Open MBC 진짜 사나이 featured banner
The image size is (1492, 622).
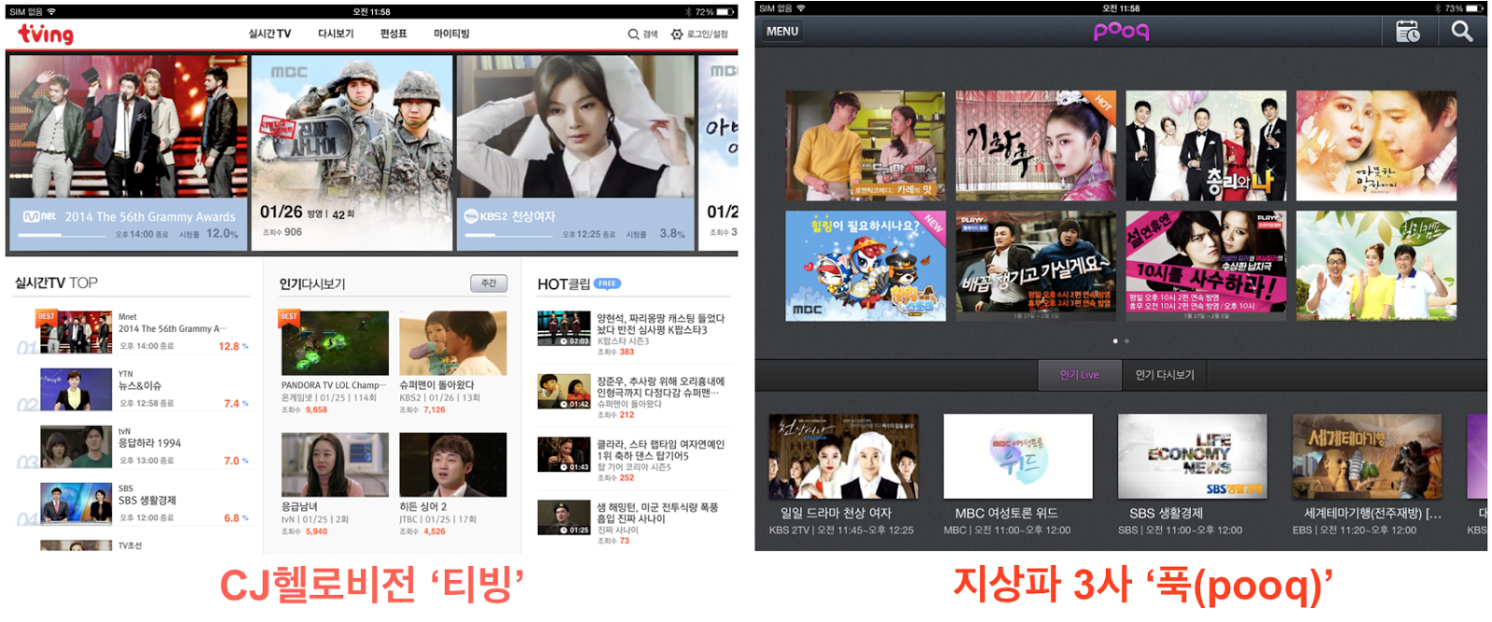352,152
